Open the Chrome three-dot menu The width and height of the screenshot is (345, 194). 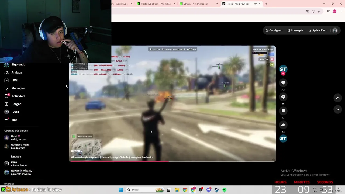[x=341, y=11]
